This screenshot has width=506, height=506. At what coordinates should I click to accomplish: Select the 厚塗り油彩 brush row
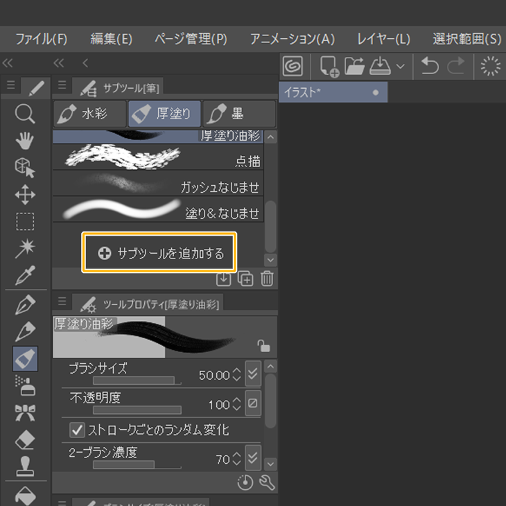point(158,137)
